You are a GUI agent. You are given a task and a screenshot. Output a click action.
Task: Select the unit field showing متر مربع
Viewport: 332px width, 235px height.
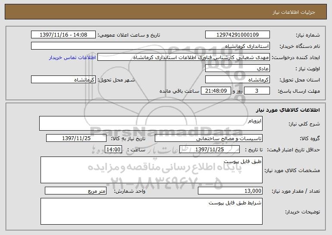75,191
